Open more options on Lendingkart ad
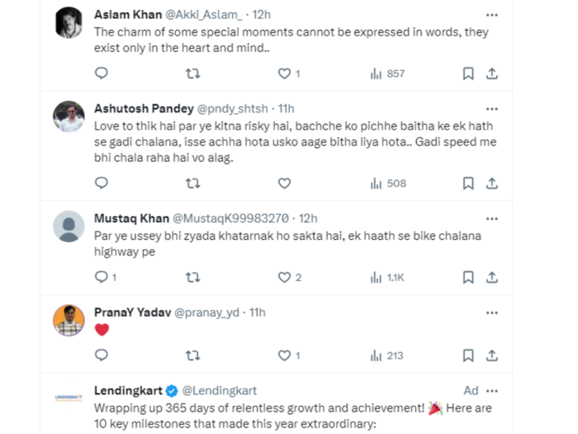The width and height of the screenshot is (578, 434). point(492,391)
